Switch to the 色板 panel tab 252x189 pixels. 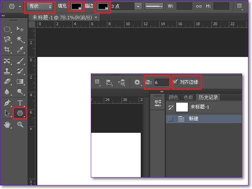point(188,97)
